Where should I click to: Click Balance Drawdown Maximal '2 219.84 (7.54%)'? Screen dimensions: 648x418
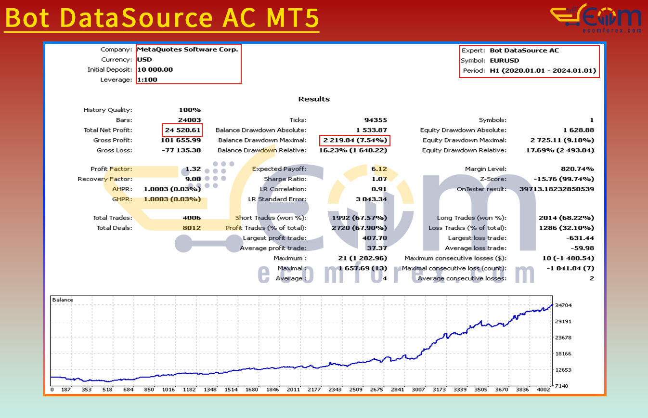point(355,140)
